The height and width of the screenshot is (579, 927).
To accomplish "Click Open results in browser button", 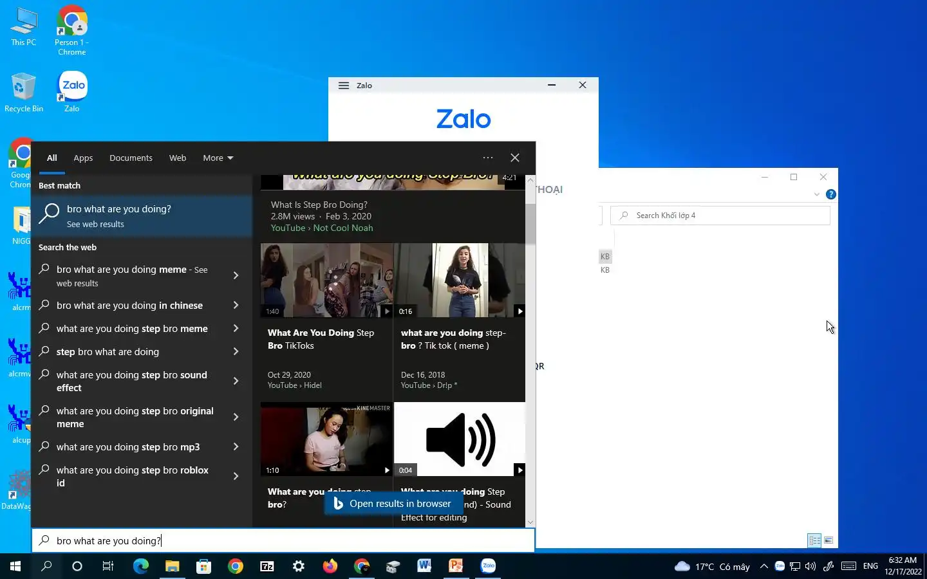I will click(393, 504).
